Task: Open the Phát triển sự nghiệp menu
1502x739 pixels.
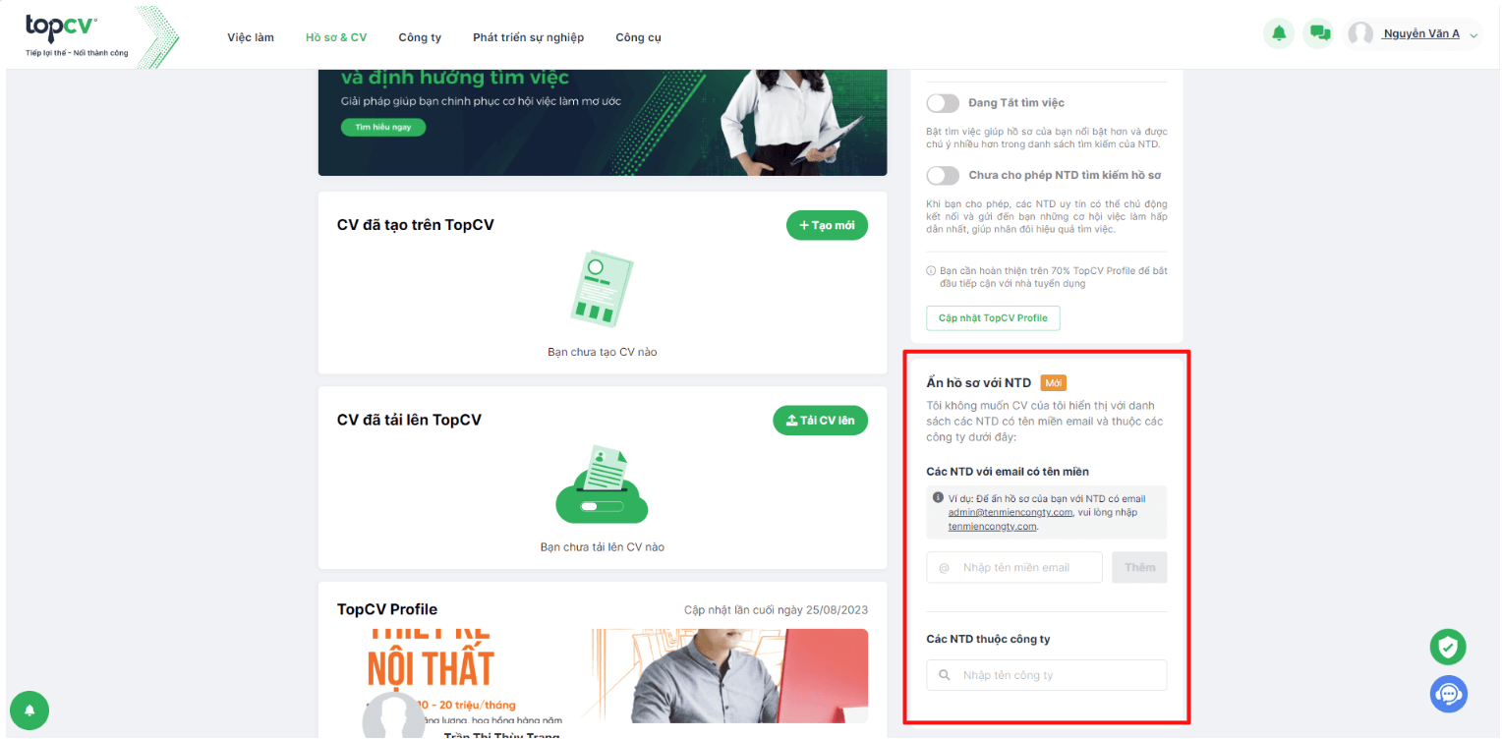Action: click(528, 37)
